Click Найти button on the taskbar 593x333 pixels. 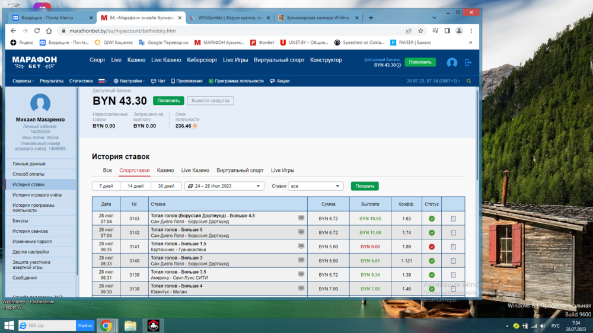point(85,325)
